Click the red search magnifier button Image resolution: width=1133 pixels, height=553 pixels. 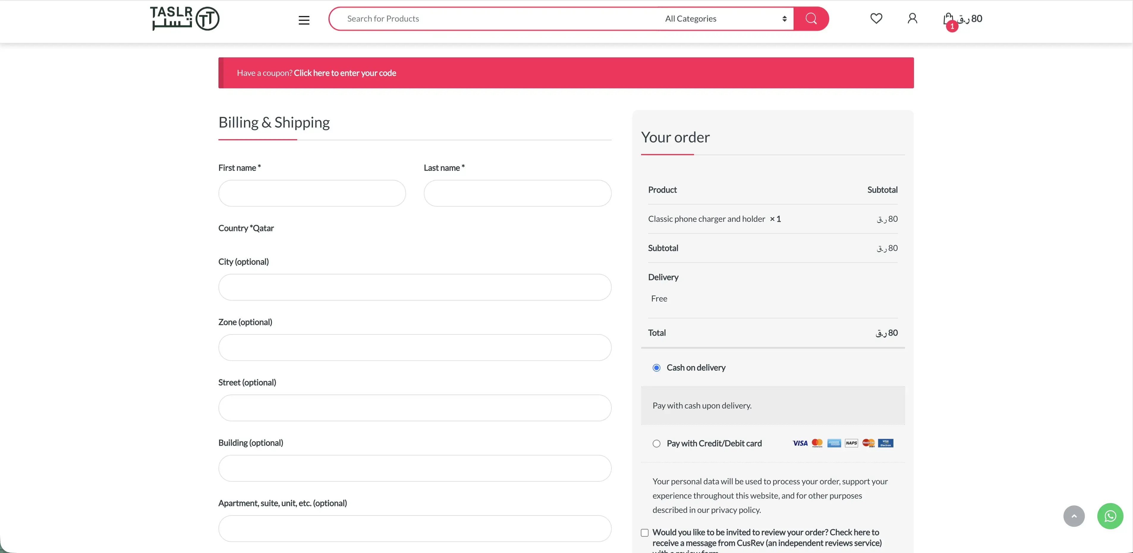811,18
